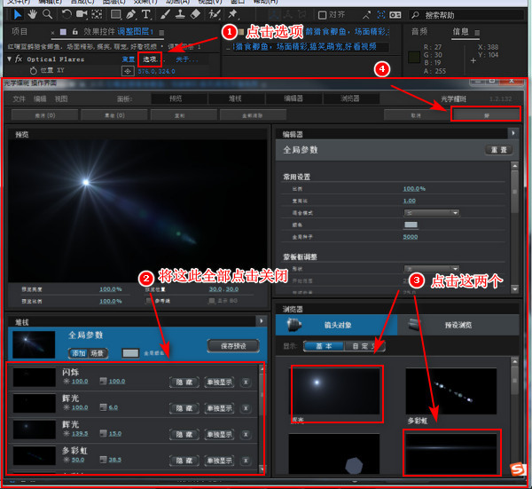Open the 编辑 menu in Optical Flares window
Image resolution: width=532 pixels, height=489 pixels.
tap(40, 99)
